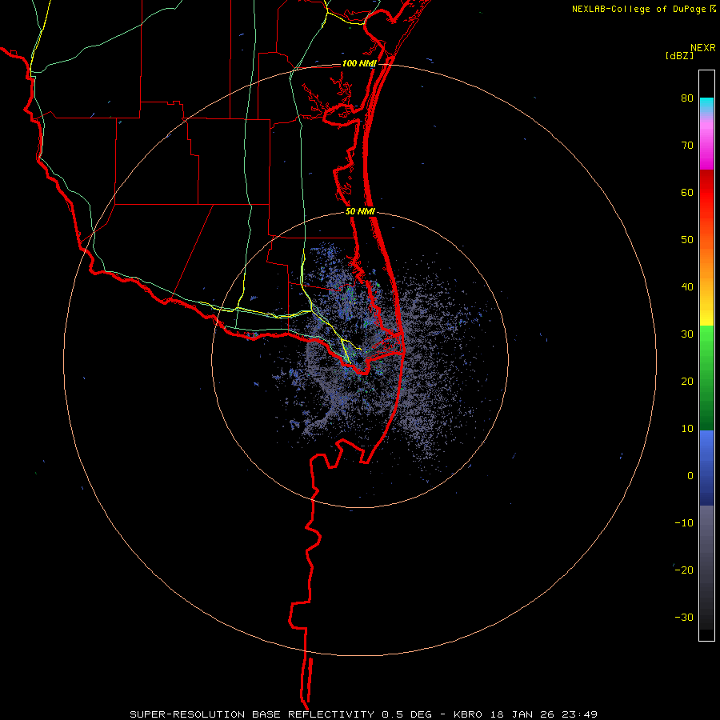This screenshot has height=720, width=720.
Task: Click the cyan band of color scale
Action: point(706,103)
